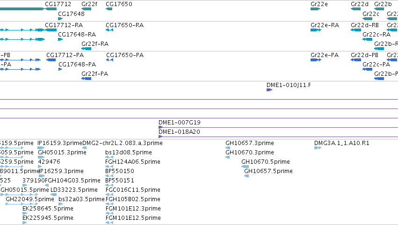Click the Gr22c-RA transcript label
Image resolution: width=398 pixels, height=225 pixels.
(376, 34)
